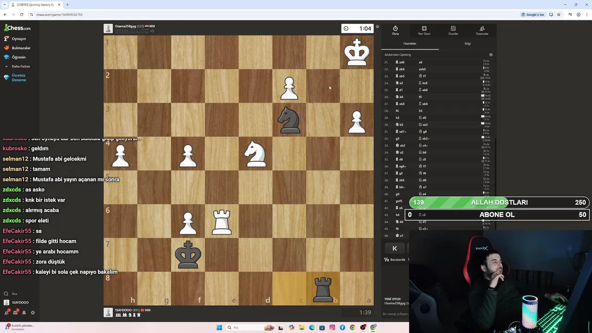Switch to the Hamleler moves tab
The height and width of the screenshot is (333, 592).
coord(410,43)
